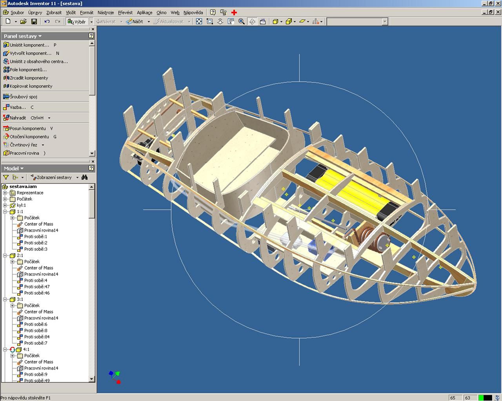Image resolution: width=502 pixels, height=401 pixels.
Task: Expand the Reprezentace tree node
Action: 5,193
